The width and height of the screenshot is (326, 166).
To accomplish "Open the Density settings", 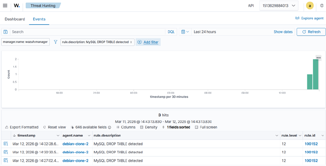I will point(149,127).
